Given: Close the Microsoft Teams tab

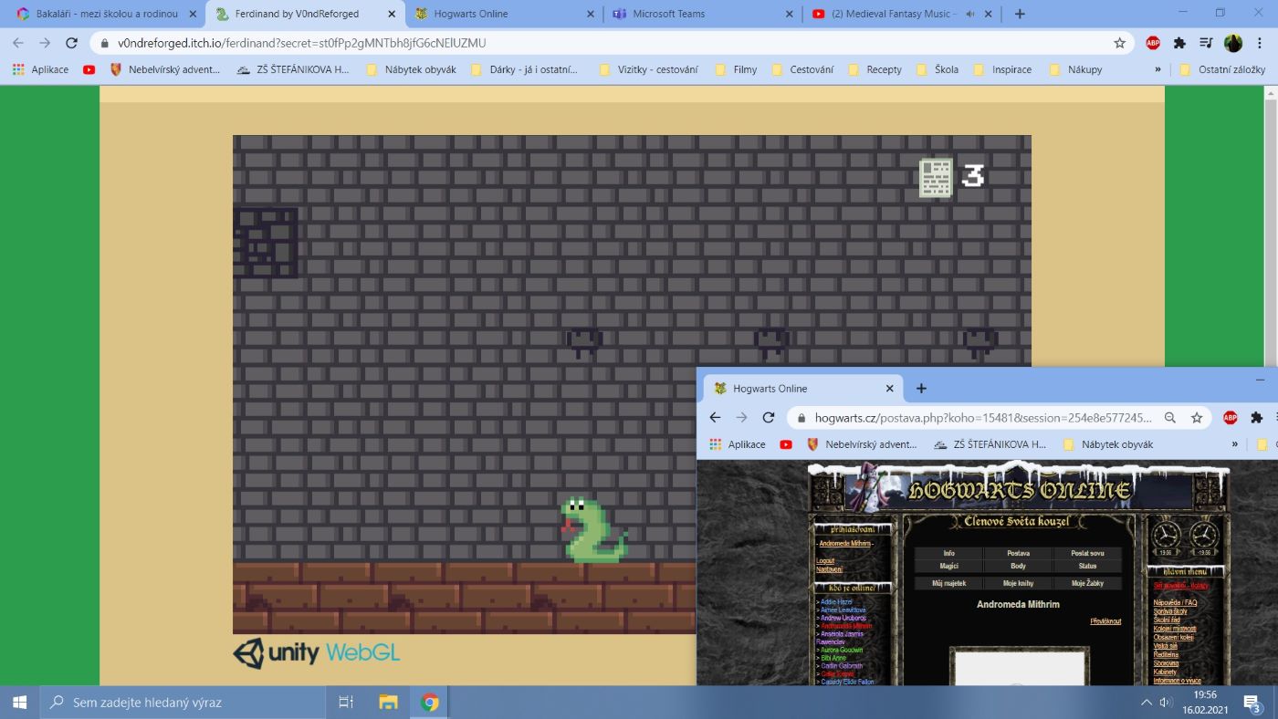Looking at the screenshot, I should pyautogui.click(x=788, y=14).
